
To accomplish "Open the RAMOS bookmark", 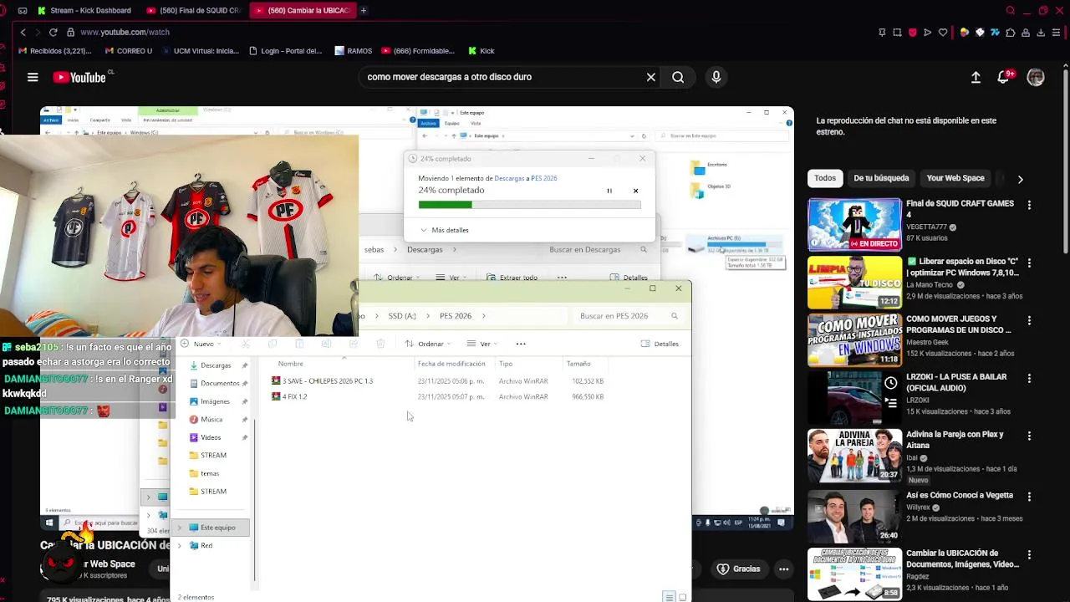I will tap(353, 51).
